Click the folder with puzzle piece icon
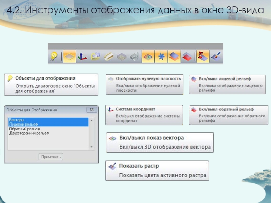 coord(96,56)
